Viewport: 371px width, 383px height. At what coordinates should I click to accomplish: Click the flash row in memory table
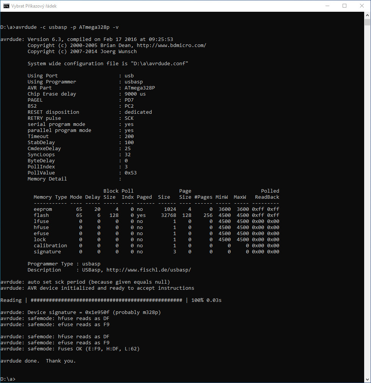pyautogui.click(x=42, y=215)
